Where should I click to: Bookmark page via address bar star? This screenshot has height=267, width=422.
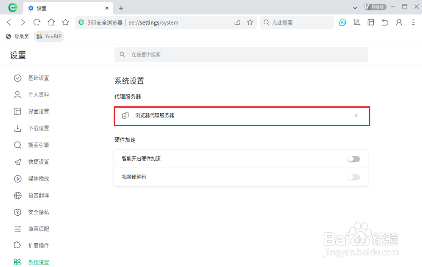250,22
